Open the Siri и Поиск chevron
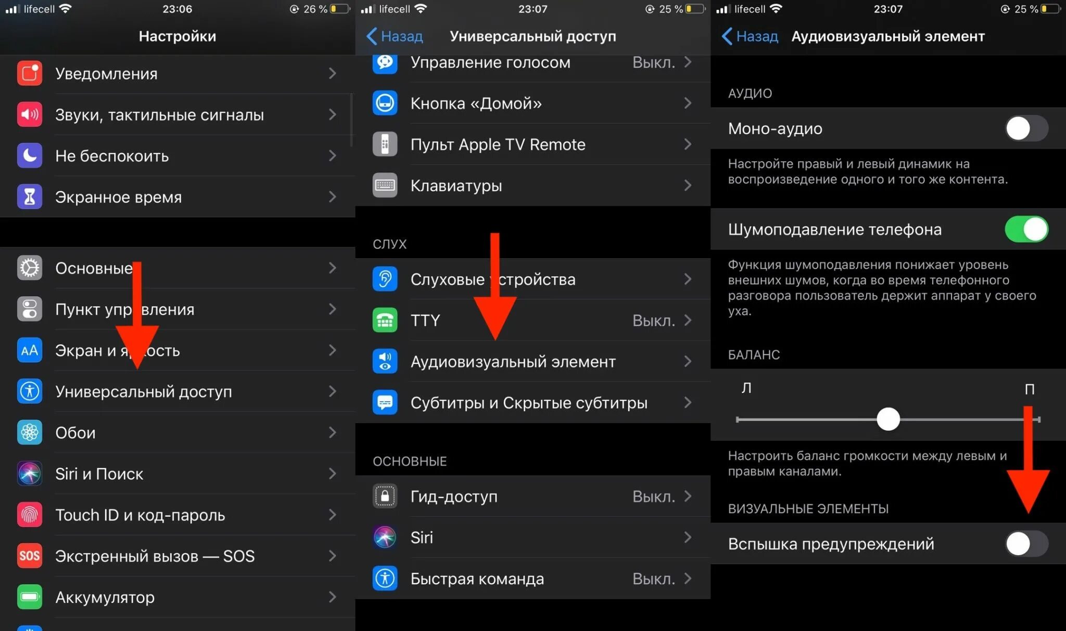Image resolution: width=1066 pixels, height=631 pixels. [x=332, y=474]
